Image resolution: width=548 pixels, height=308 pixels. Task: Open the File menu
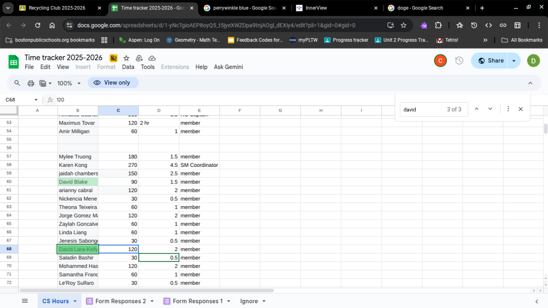point(29,67)
